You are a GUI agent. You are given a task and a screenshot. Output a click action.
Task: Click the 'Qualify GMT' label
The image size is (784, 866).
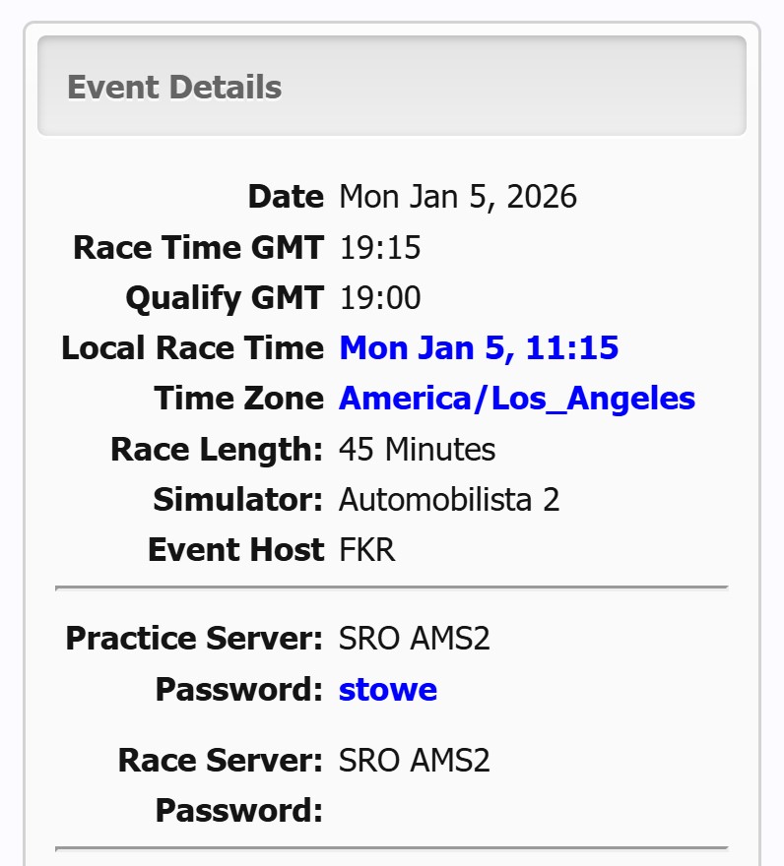coord(225,298)
